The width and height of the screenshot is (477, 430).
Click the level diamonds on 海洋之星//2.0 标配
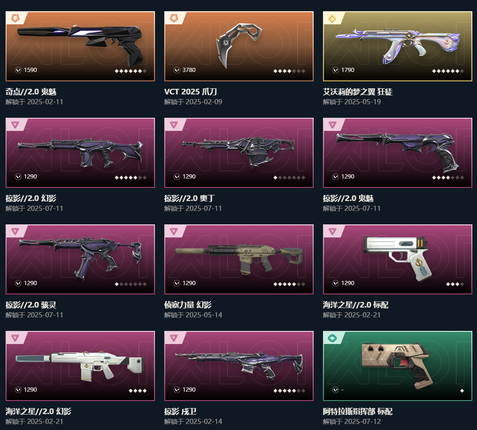(x=455, y=284)
